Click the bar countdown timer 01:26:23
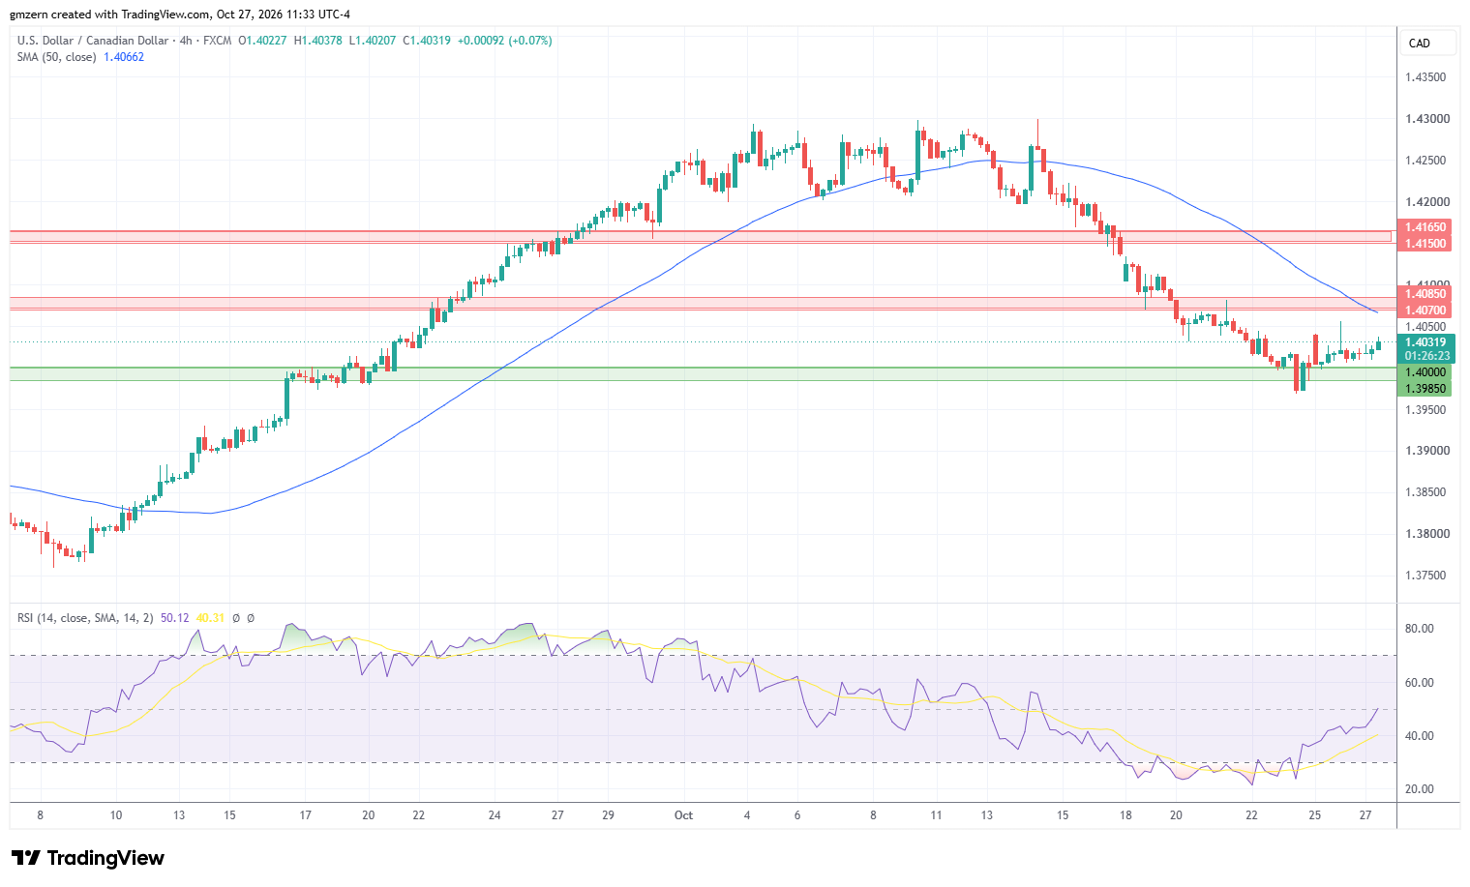The height and width of the screenshot is (887, 1470). (x=1425, y=356)
